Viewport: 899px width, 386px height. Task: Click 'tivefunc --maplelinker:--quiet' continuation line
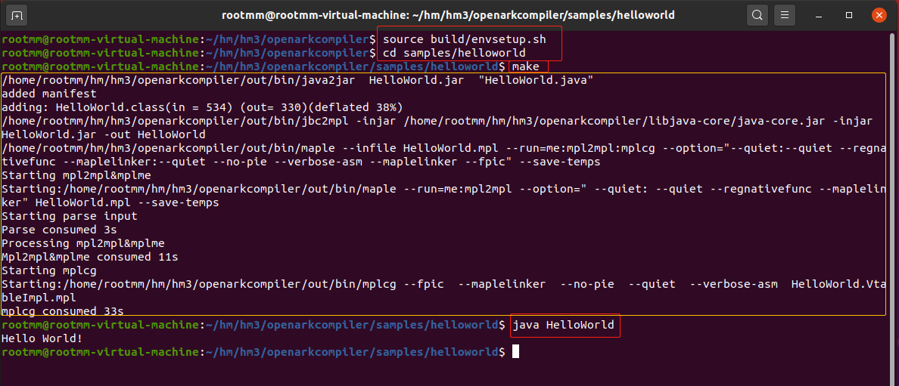(x=301, y=162)
